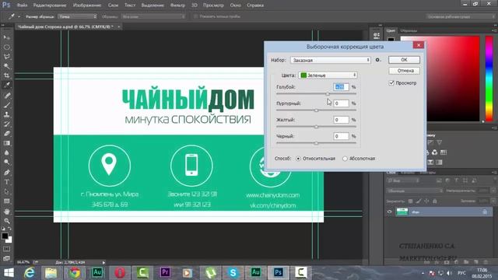Open the workspace switcher dropdown

(x=460, y=16)
